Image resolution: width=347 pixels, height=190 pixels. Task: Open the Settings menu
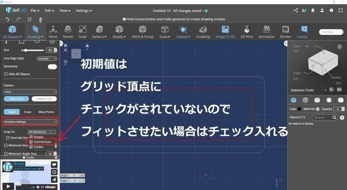[84, 11]
